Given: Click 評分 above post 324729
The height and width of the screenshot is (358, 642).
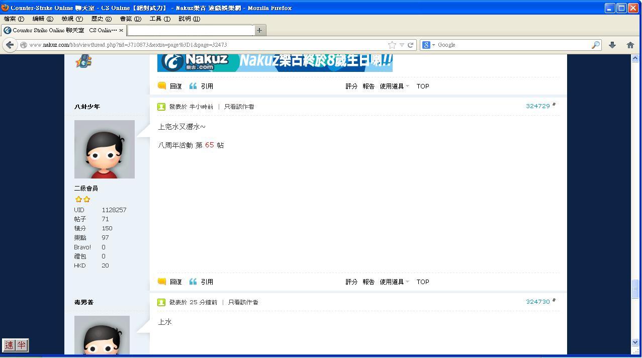Looking at the screenshot, I should 351,86.
